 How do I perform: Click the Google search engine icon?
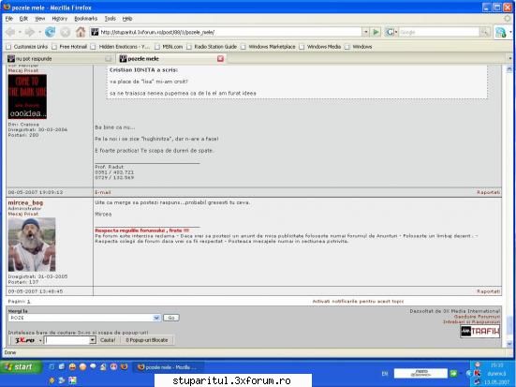pos(391,32)
